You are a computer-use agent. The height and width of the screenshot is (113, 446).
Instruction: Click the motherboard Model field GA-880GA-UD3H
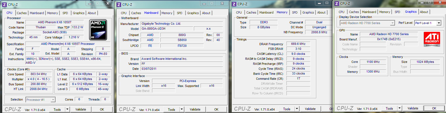pyautogui.click(x=167, y=29)
